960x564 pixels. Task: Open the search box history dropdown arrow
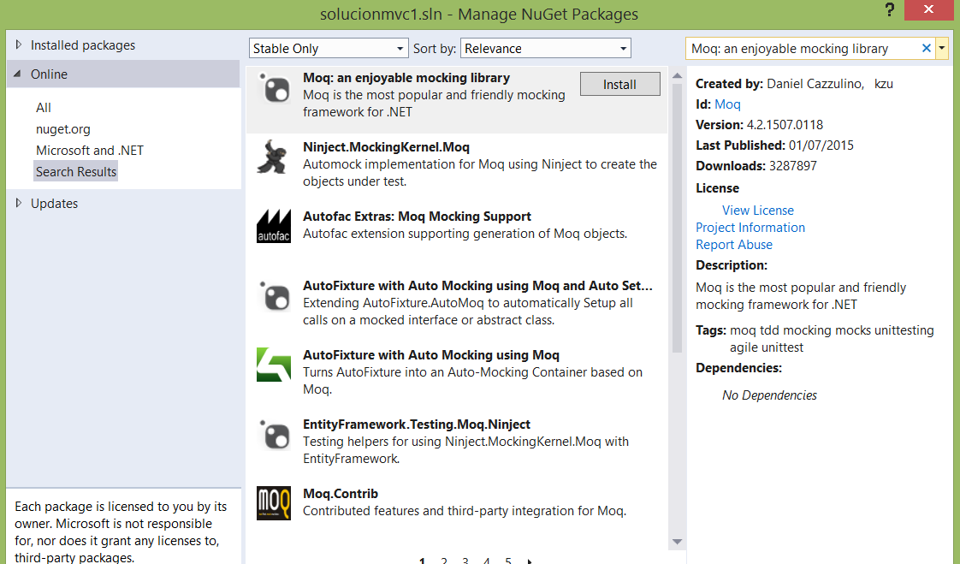point(942,49)
